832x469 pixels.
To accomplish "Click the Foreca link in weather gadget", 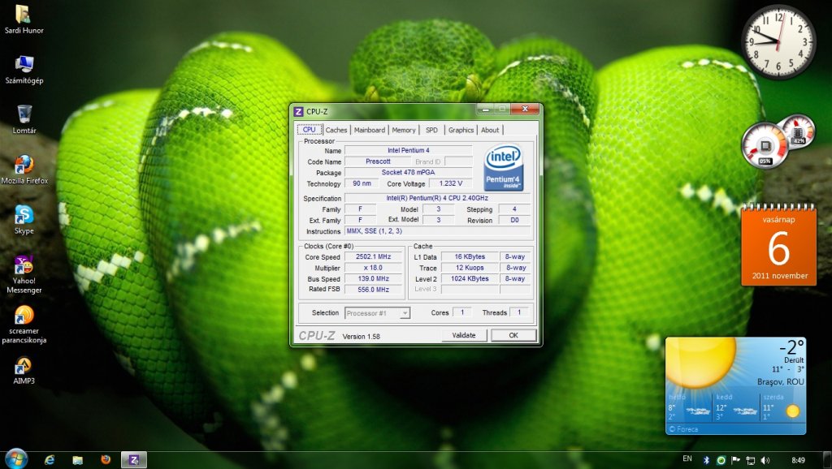I will [x=684, y=429].
